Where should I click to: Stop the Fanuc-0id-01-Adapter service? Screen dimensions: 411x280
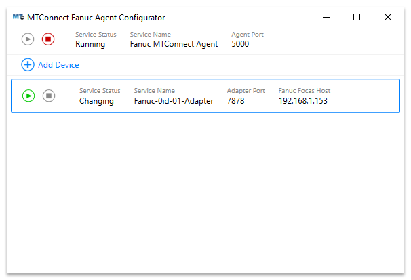click(49, 96)
